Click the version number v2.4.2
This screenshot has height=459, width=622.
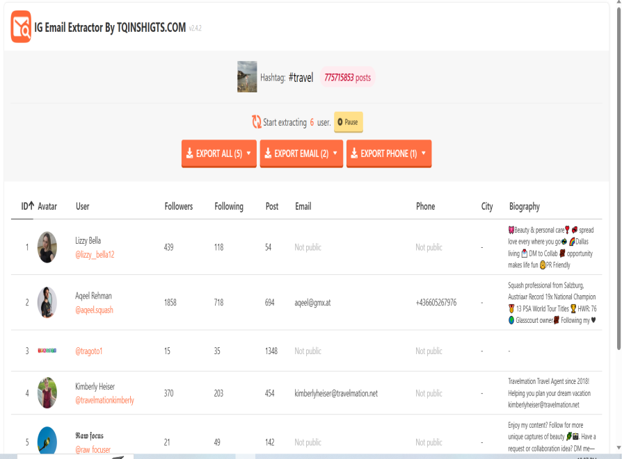pos(196,28)
